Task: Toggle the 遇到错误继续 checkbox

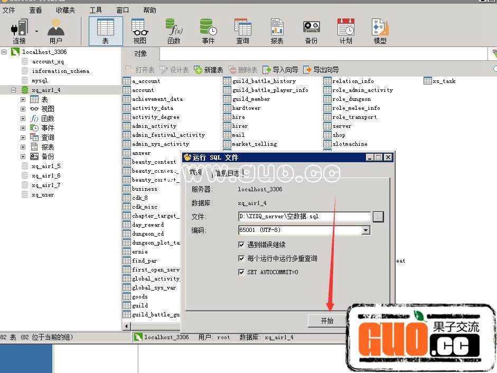Action: (242, 245)
